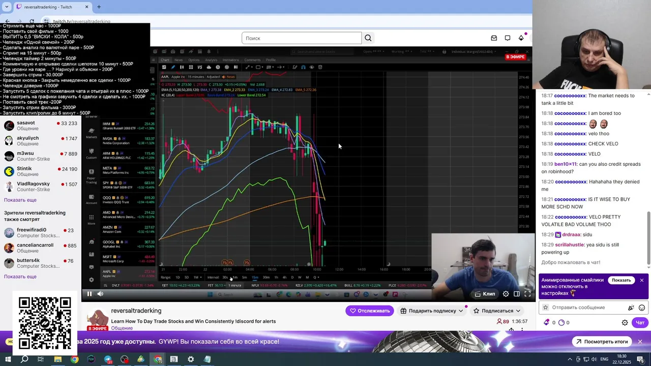The width and height of the screenshot is (651, 366).
Task: Click cocoooooxx username at 18:22 message
Action: point(570,217)
